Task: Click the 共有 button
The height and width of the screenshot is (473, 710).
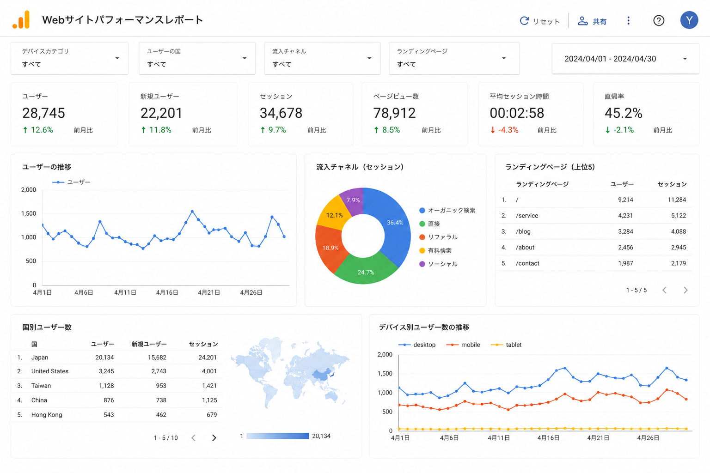Action: [x=593, y=21]
